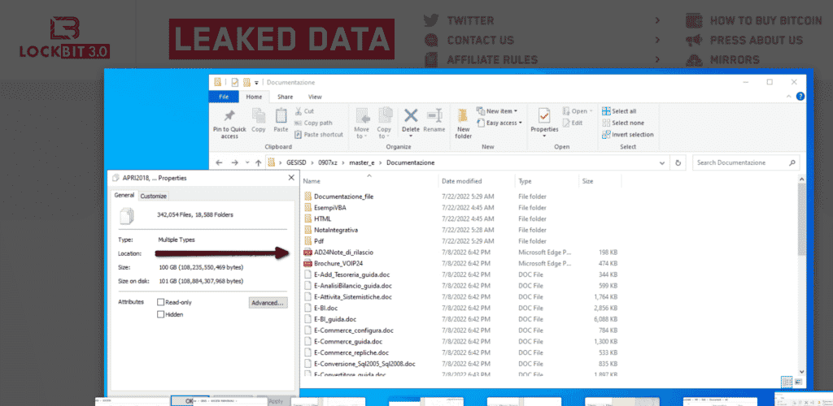The image size is (833, 406).
Task: Expand the Properties dropdown arrow in ribbon
Action: pyautogui.click(x=544, y=136)
